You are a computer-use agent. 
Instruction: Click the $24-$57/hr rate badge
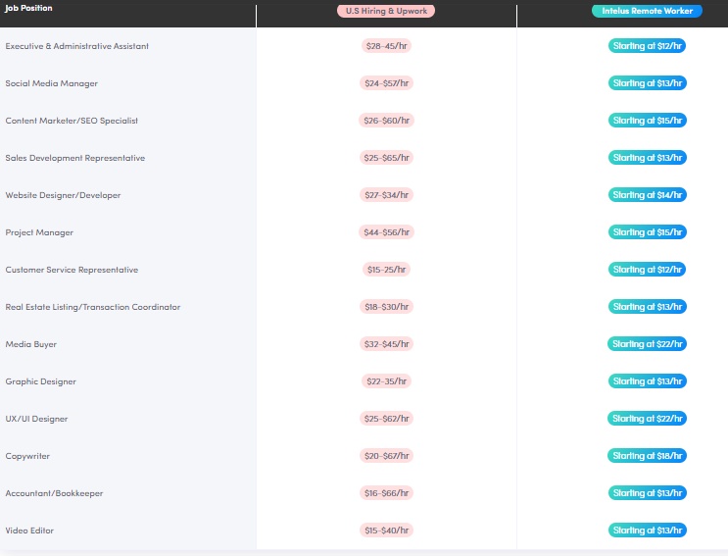point(386,83)
